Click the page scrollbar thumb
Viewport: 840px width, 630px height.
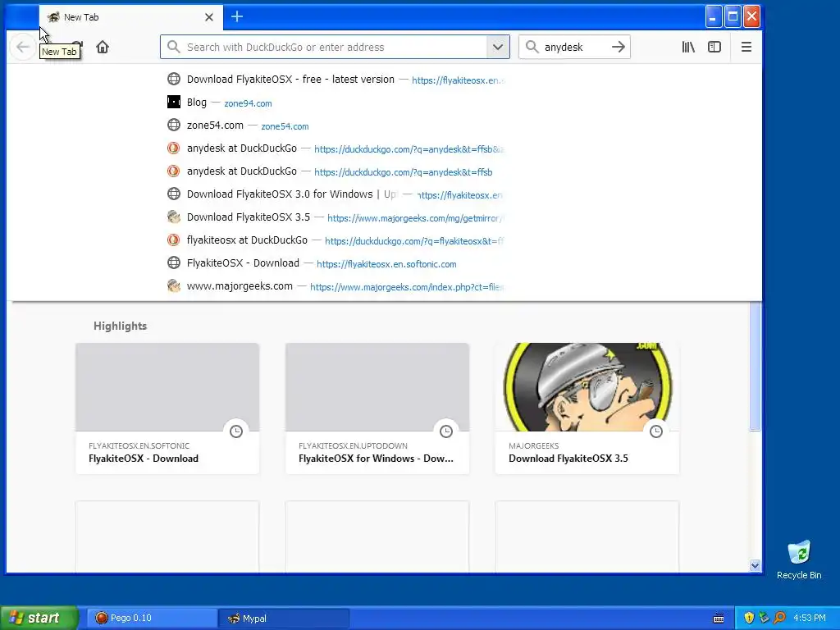756,366
